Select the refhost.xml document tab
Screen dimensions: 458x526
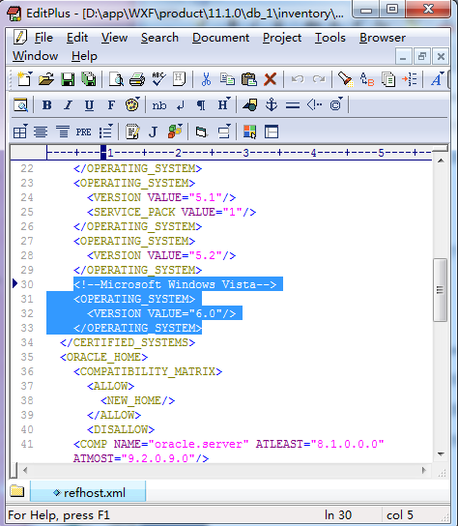click(x=88, y=493)
